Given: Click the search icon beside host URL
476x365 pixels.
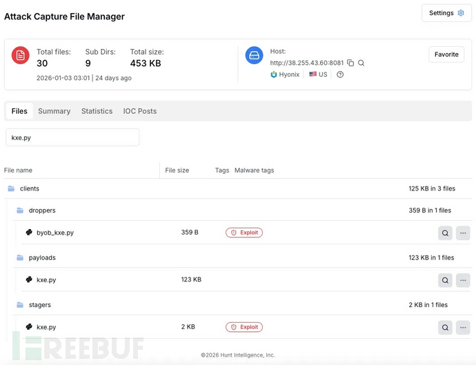Looking at the screenshot, I should (x=361, y=63).
